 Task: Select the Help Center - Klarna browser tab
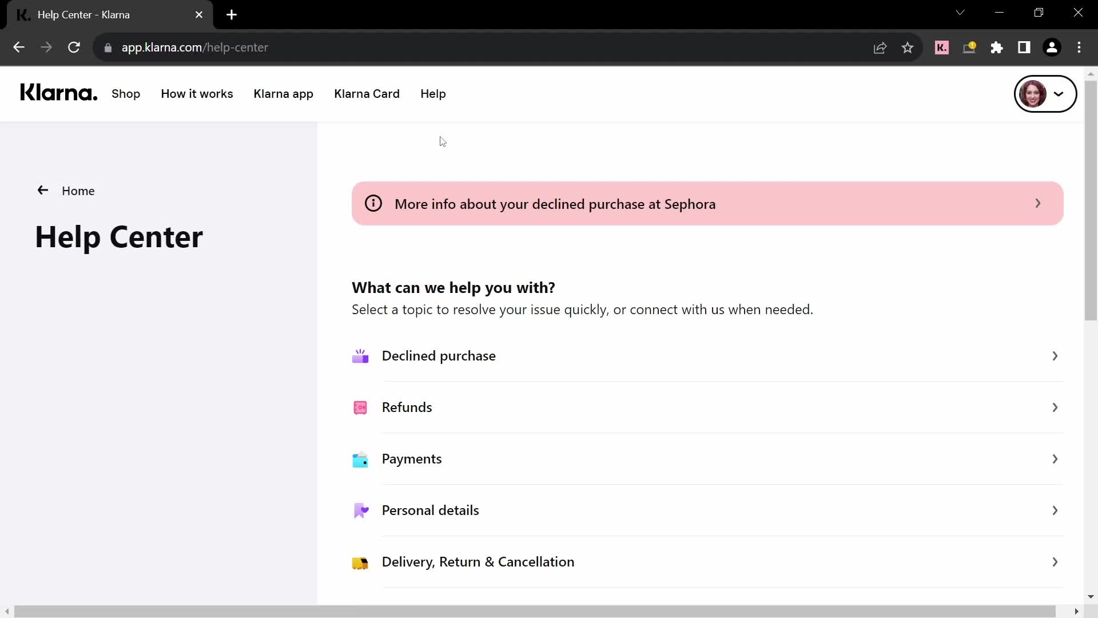click(110, 15)
